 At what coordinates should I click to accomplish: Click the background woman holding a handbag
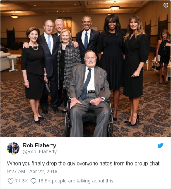click(163, 57)
